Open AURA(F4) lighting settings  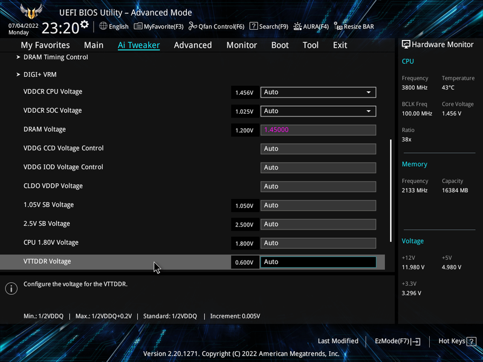click(x=311, y=27)
